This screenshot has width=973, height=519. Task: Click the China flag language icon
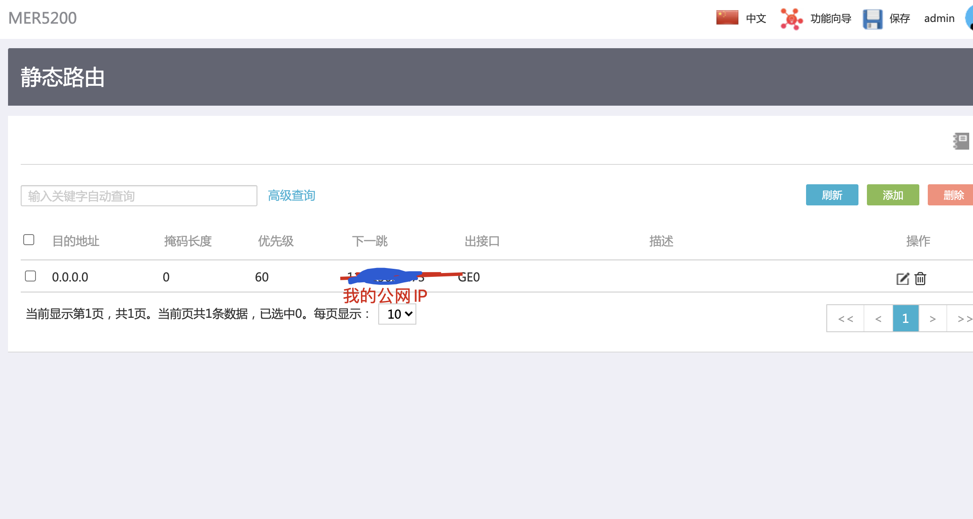(x=727, y=18)
